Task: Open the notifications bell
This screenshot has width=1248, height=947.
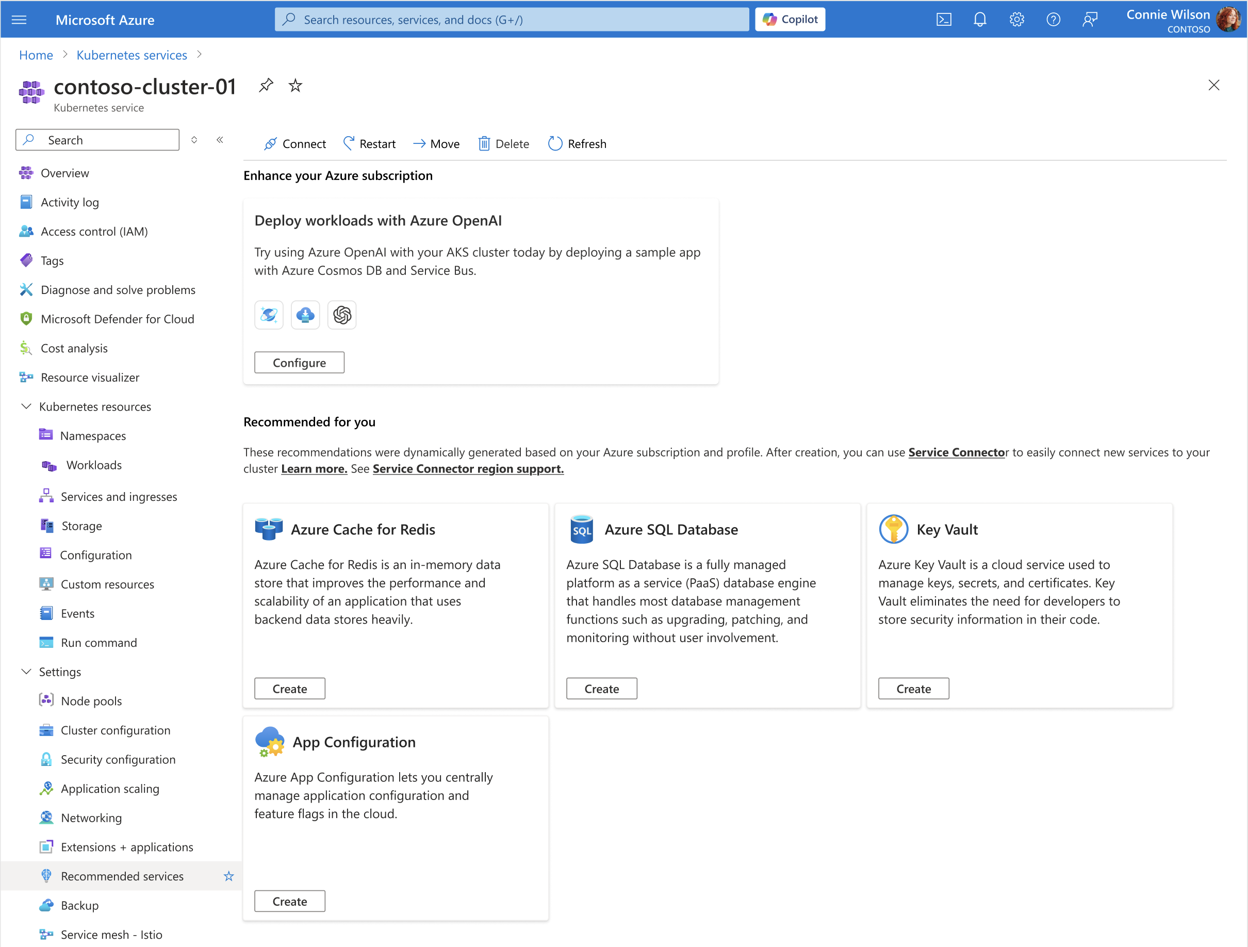Action: click(x=980, y=20)
